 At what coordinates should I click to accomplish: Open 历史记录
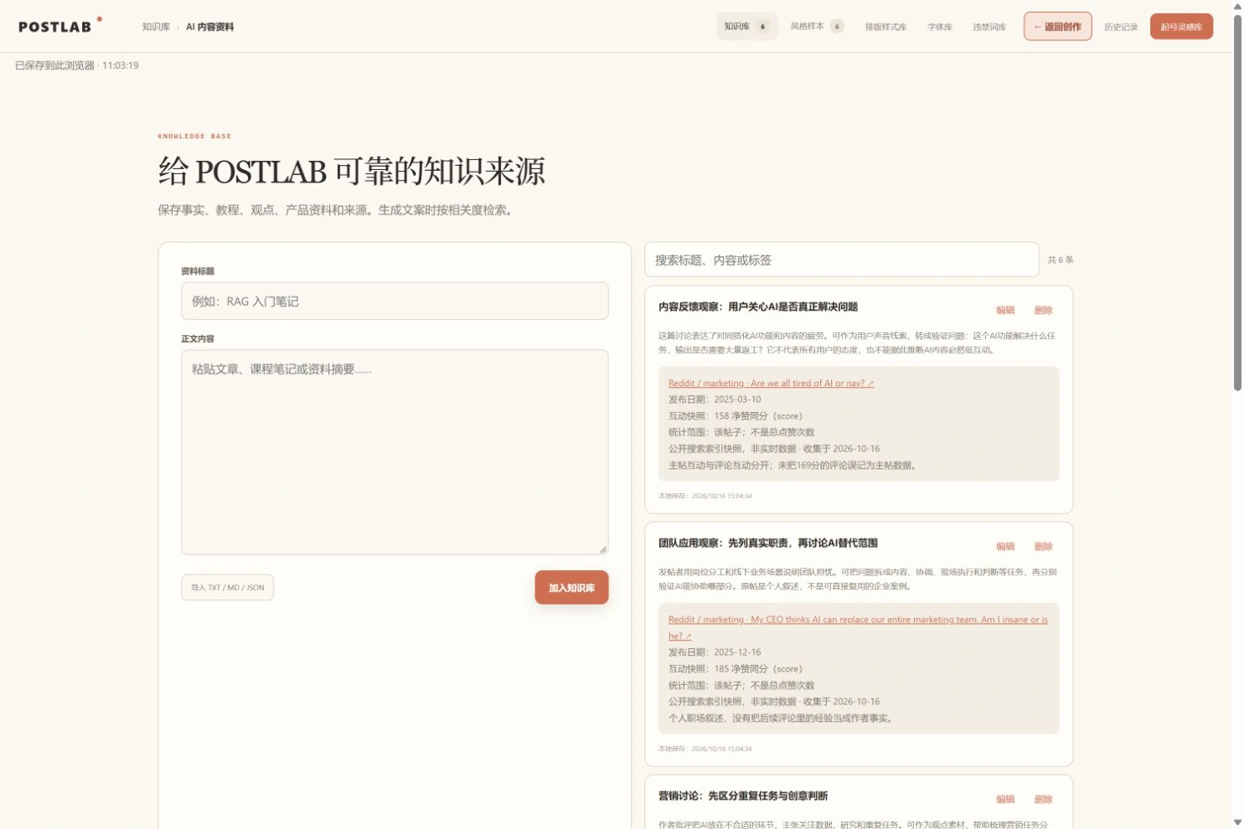[x=1121, y=27]
